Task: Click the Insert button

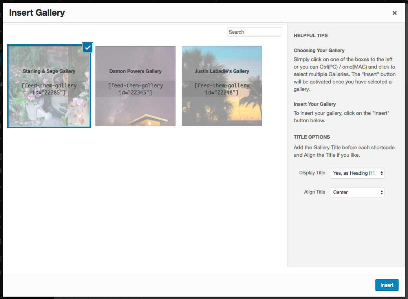Action: pyautogui.click(x=387, y=285)
